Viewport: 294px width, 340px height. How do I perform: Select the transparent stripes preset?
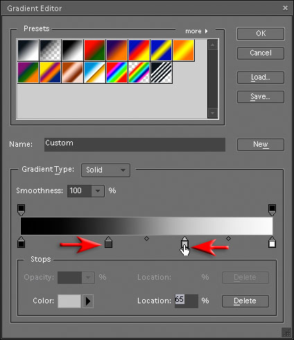pos(161,72)
